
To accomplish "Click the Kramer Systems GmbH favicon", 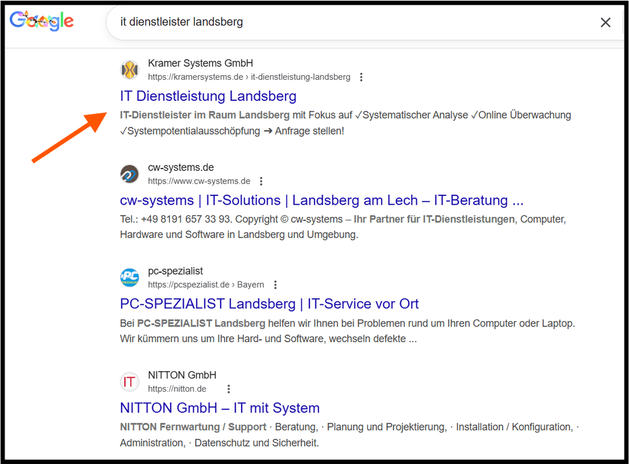I will coord(129,69).
